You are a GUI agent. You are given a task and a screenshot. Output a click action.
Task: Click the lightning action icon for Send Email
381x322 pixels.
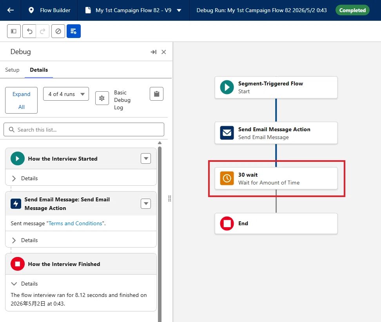pyautogui.click(x=16, y=203)
